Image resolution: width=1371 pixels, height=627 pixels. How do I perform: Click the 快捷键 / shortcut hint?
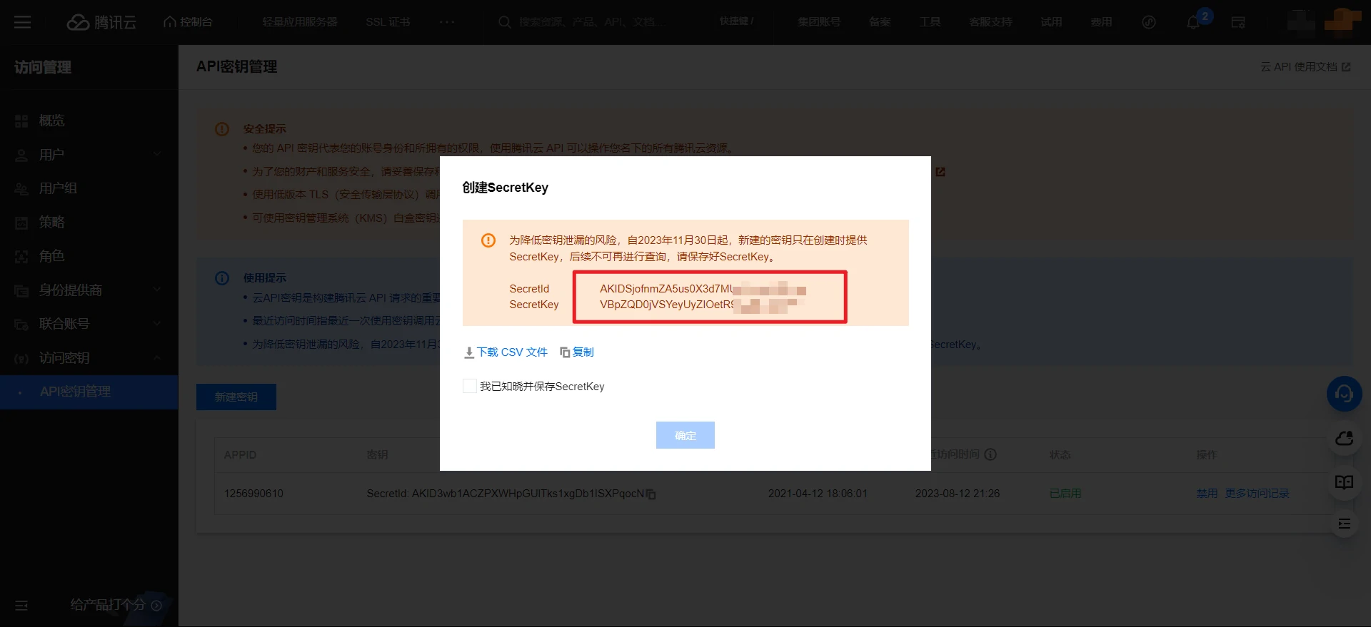[736, 21]
